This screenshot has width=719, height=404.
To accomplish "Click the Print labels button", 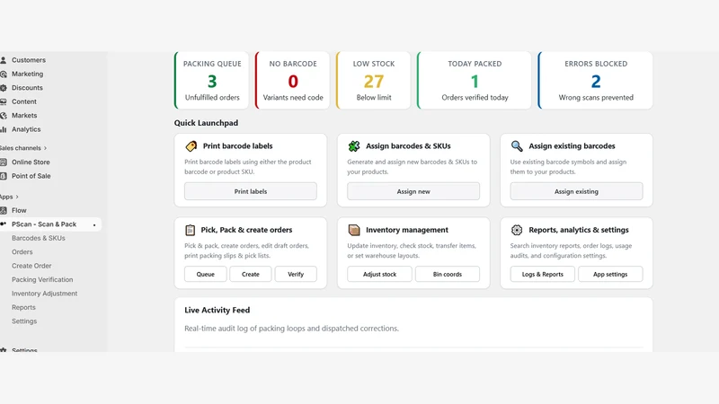I will (x=251, y=191).
